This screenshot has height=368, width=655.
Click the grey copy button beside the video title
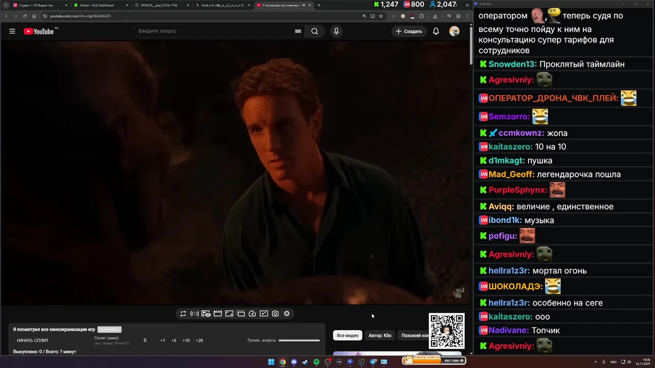(110, 330)
